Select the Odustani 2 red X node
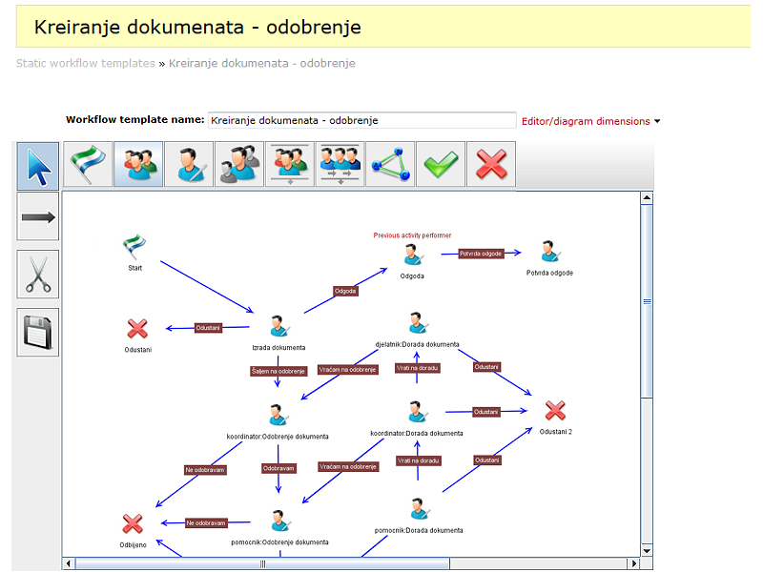Screen dimensions: 763x572 pyautogui.click(x=555, y=411)
